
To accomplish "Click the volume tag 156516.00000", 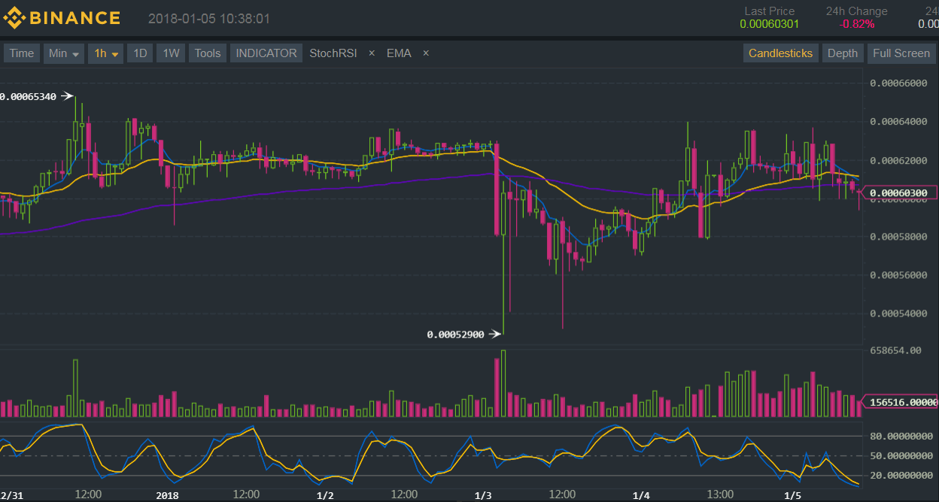I will 899,402.
